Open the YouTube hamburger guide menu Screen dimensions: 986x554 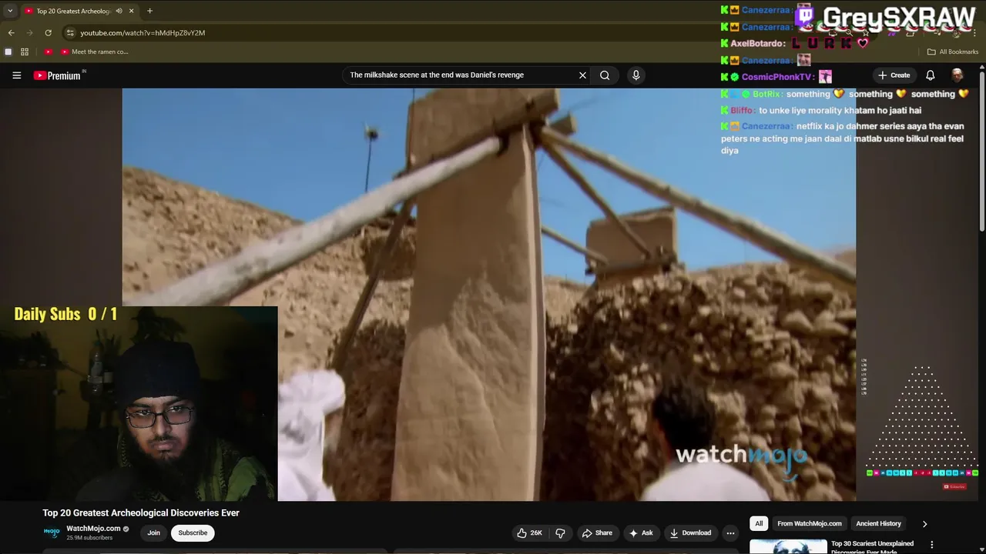pos(16,75)
